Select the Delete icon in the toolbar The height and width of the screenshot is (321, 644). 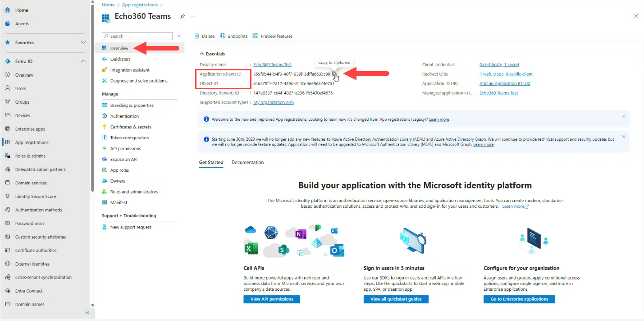204,36
